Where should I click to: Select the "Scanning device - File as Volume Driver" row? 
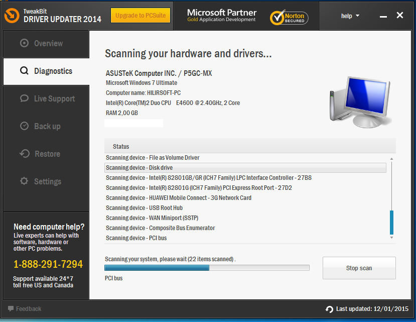(245, 158)
